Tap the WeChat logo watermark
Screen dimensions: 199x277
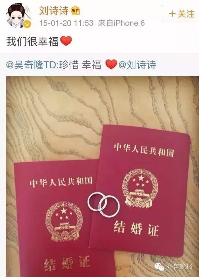160,267
